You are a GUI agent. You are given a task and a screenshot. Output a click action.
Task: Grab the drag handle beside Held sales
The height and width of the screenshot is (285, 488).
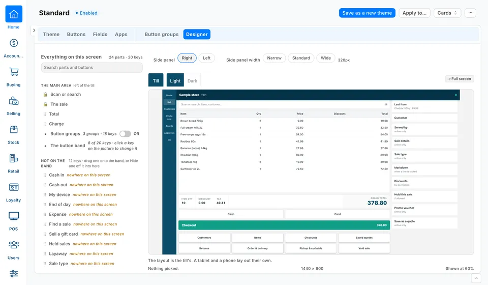pos(45,244)
